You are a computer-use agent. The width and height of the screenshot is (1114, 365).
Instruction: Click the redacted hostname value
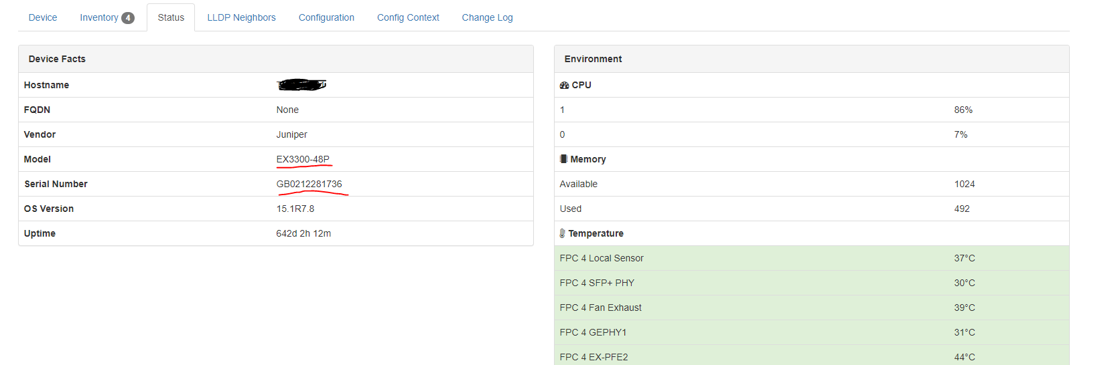301,85
